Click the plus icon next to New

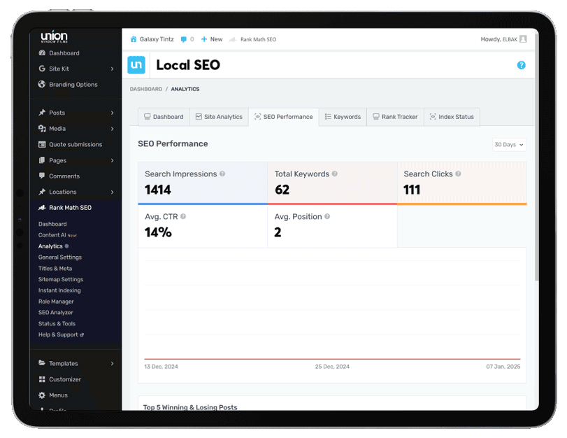(x=204, y=39)
